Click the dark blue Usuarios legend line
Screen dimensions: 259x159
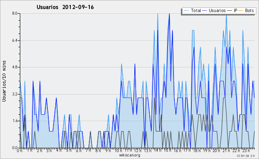tap(205, 11)
